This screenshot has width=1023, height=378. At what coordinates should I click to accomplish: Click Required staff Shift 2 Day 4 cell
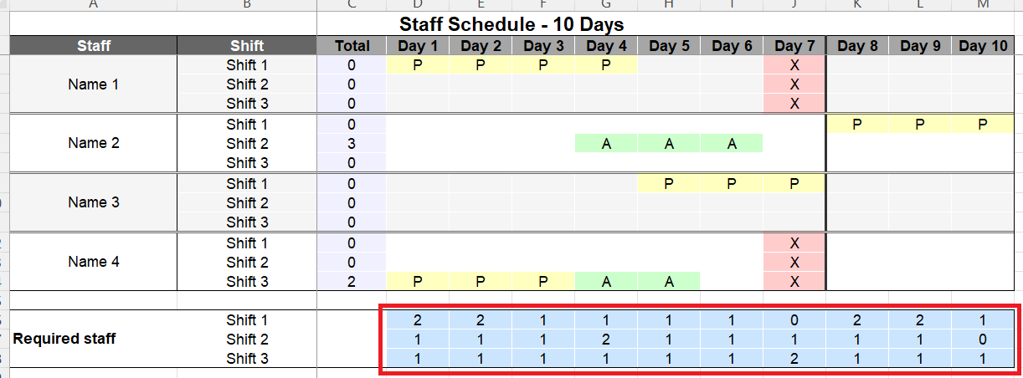point(606,339)
